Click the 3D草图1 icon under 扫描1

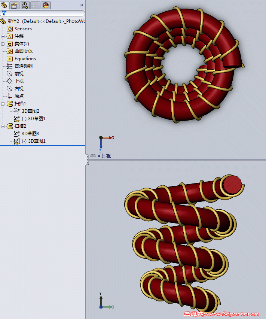17,119
